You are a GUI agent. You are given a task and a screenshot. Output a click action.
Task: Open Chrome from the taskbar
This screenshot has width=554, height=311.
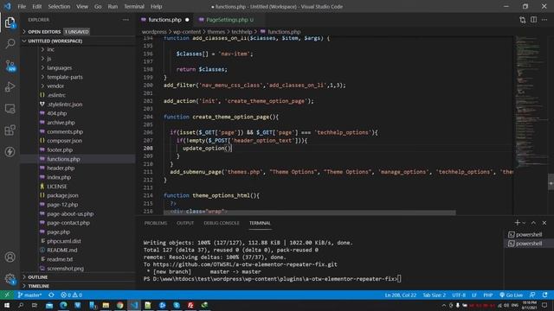(x=119, y=305)
